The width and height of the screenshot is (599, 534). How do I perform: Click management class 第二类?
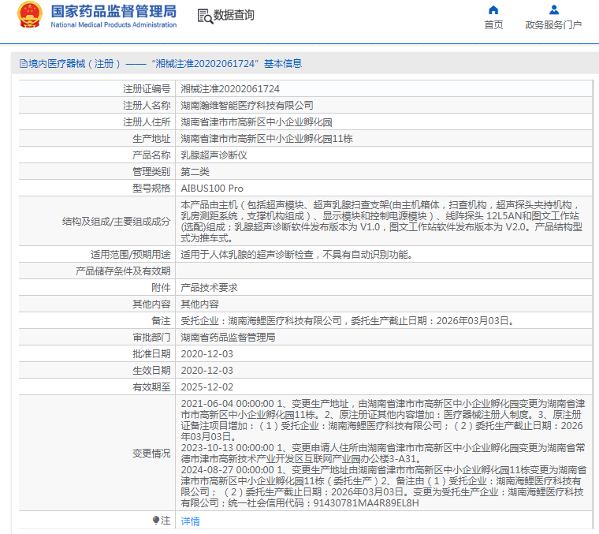tap(195, 172)
